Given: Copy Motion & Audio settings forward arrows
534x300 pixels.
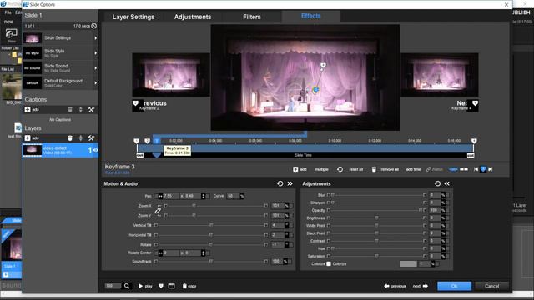Looking at the screenshot, I should pyautogui.click(x=290, y=183).
